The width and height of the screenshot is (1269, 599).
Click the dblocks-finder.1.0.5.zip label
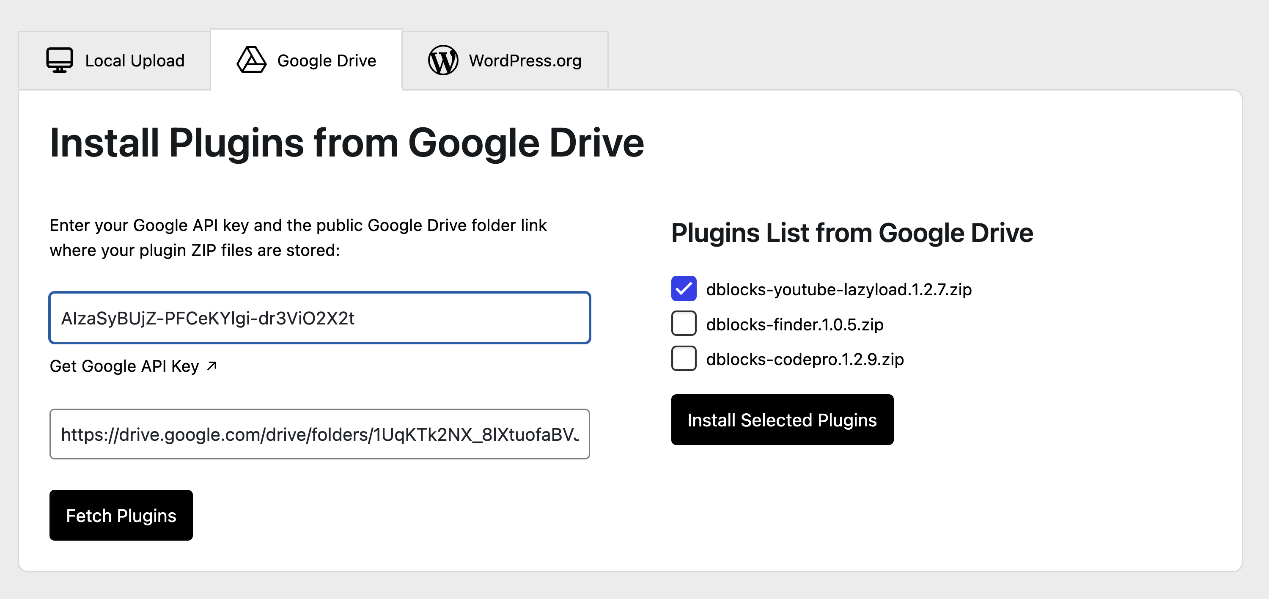[x=794, y=324]
